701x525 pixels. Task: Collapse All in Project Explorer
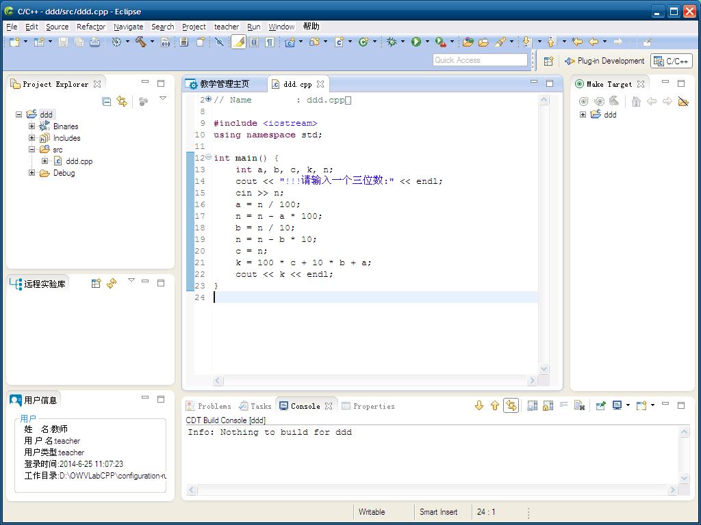pyautogui.click(x=107, y=101)
